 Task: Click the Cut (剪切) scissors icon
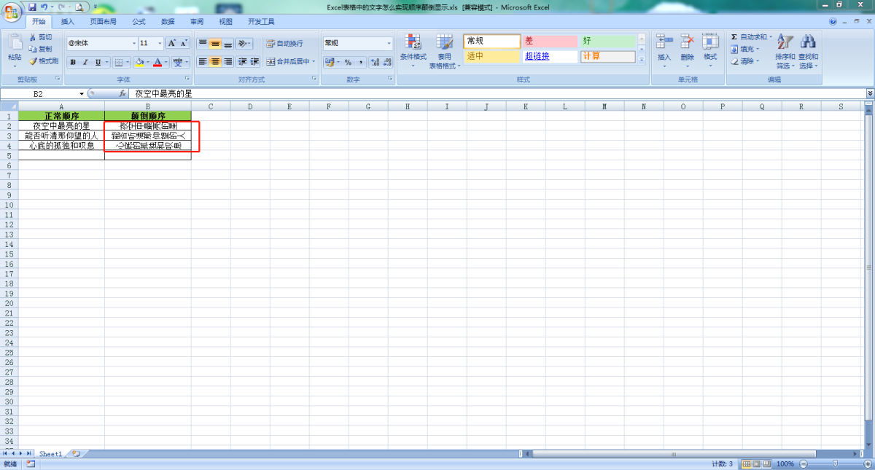(x=33, y=37)
